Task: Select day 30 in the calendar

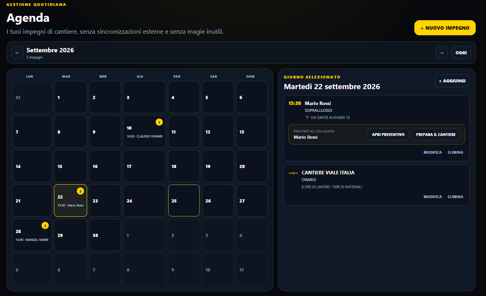Action: click(x=105, y=235)
